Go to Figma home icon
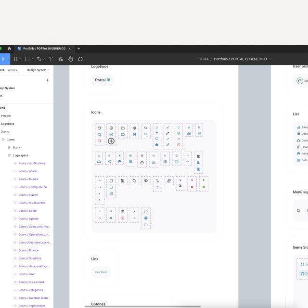 [x=9, y=49]
